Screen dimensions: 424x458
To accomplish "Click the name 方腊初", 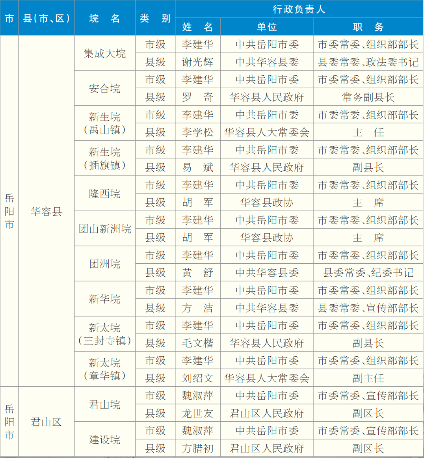I will pyautogui.click(x=198, y=448).
